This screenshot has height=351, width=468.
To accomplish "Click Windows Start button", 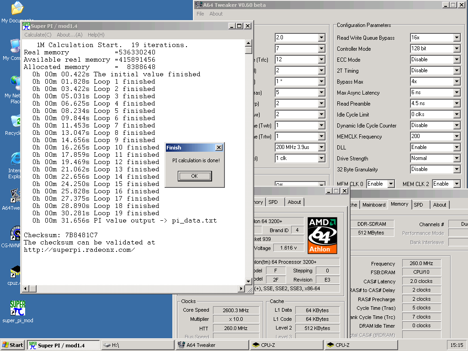I will tap(12, 345).
